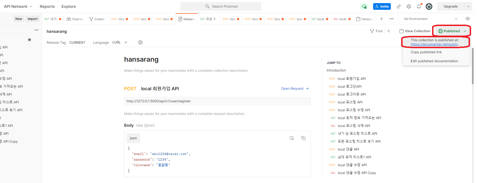477x183 pixels.
Task: Expand the Upgrade dropdown arrow
Action: click(x=469, y=6)
